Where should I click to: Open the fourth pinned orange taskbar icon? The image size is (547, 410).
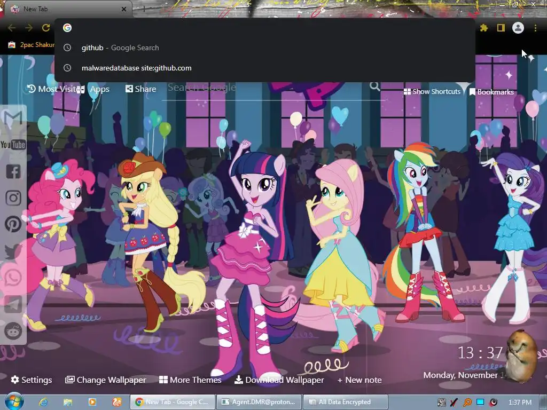tap(117, 402)
